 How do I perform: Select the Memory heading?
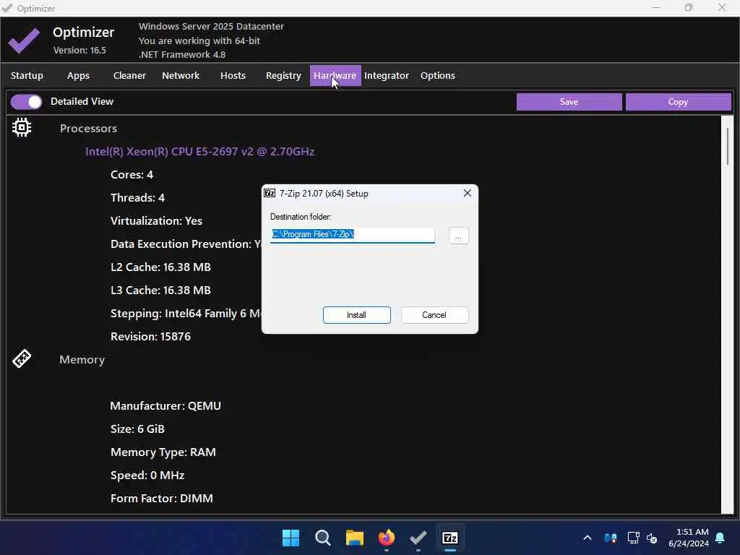pyautogui.click(x=82, y=360)
